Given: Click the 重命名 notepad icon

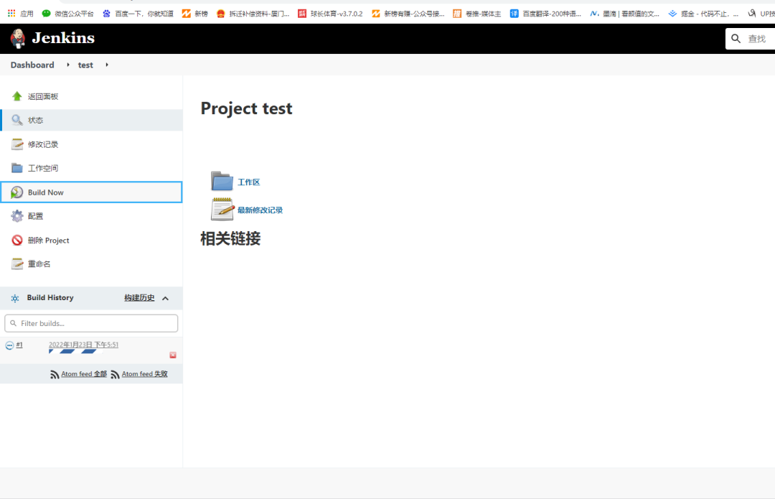Looking at the screenshot, I should tap(17, 264).
